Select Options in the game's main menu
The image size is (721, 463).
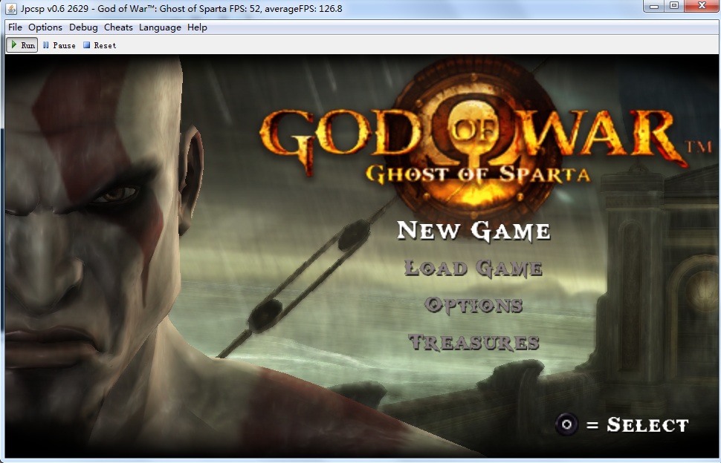tap(473, 305)
